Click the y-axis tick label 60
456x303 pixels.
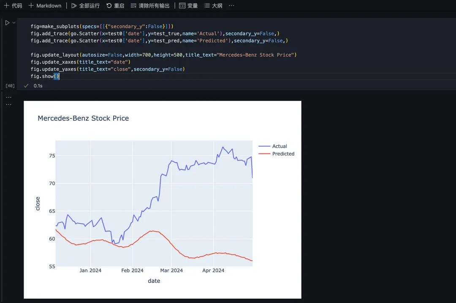pos(52,239)
